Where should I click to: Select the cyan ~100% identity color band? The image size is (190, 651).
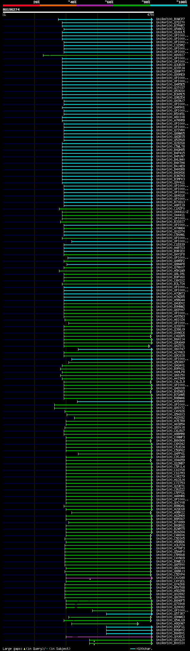point(169,5)
